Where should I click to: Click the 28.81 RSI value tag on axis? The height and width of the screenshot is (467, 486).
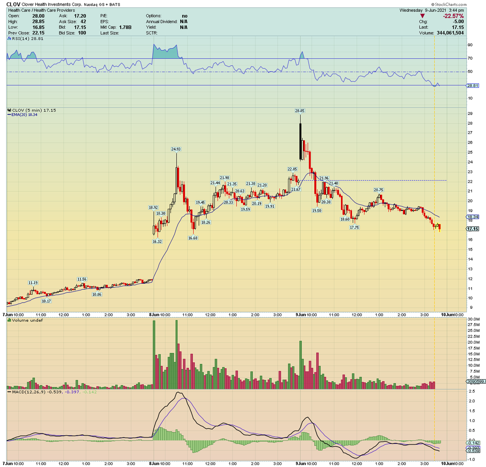(x=473, y=86)
